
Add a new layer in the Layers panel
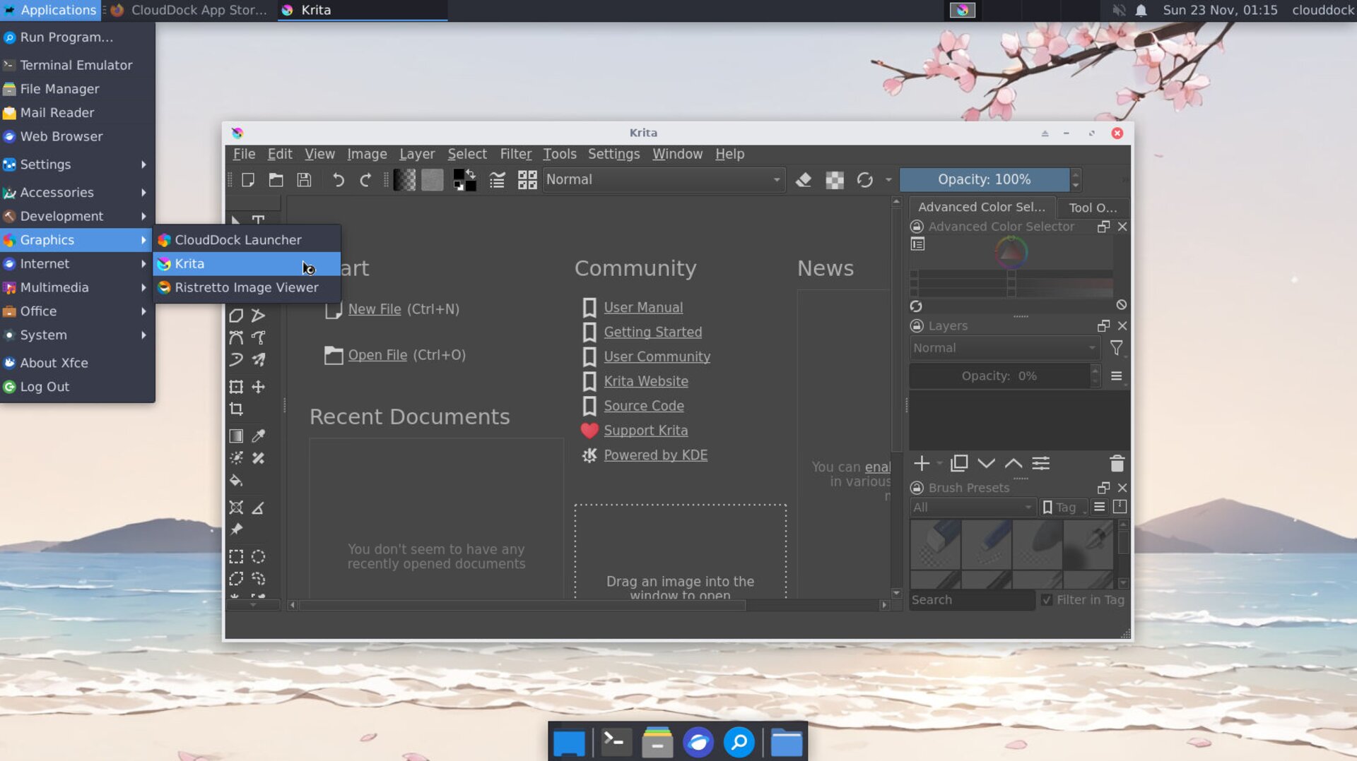click(x=921, y=463)
